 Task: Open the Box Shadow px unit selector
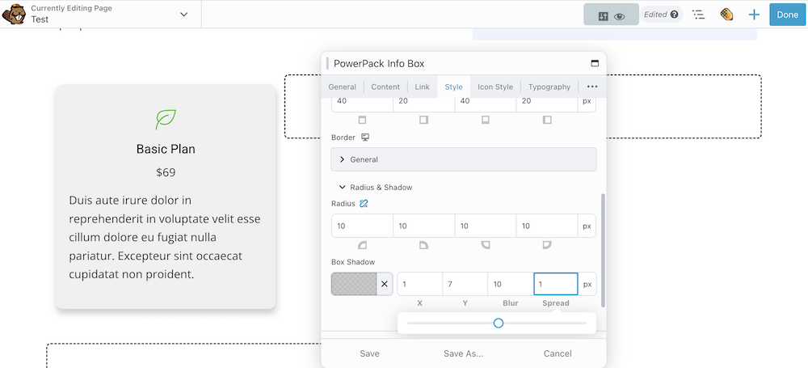pyautogui.click(x=587, y=284)
